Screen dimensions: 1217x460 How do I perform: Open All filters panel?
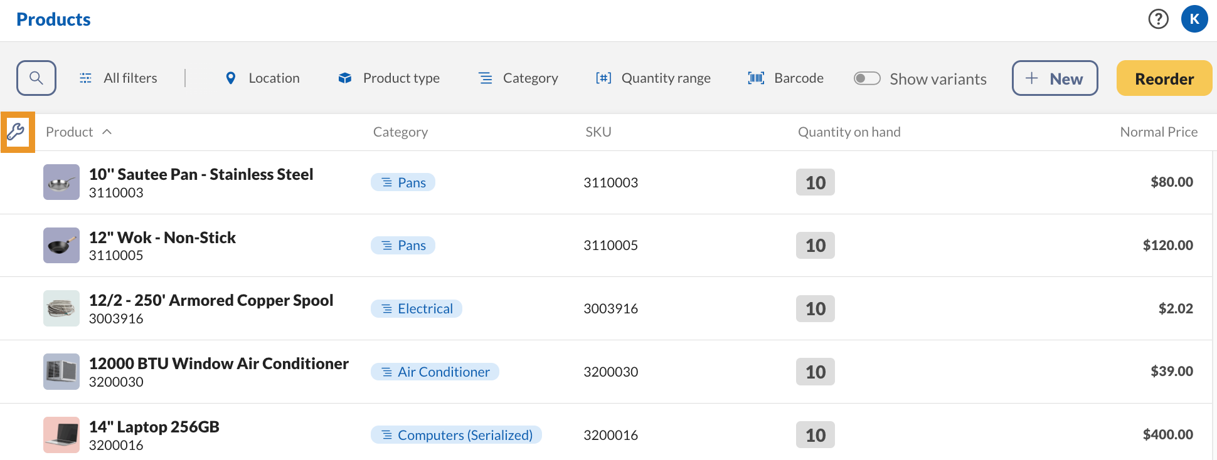119,78
